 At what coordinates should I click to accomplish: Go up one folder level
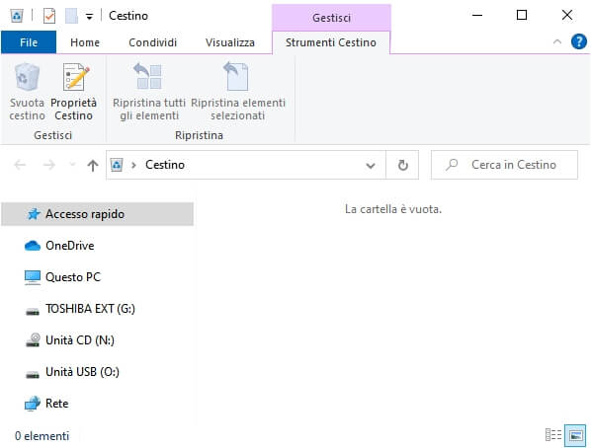coord(93,165)
